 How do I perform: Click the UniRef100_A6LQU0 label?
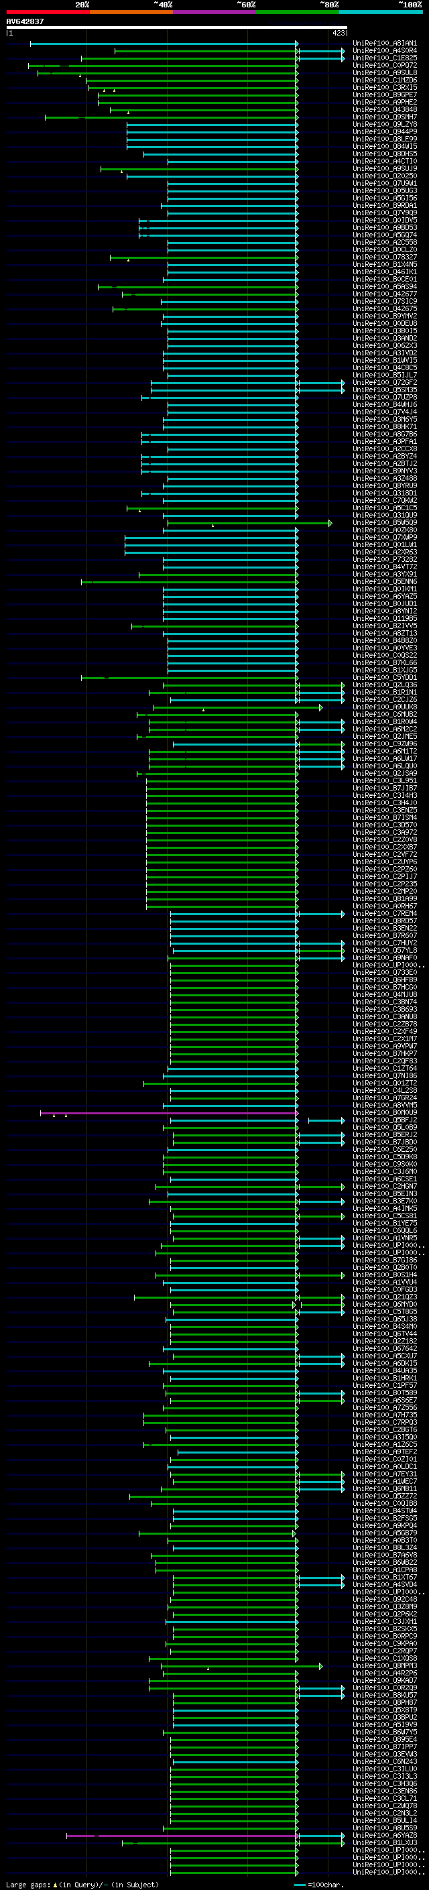click(x=385, y=766)
